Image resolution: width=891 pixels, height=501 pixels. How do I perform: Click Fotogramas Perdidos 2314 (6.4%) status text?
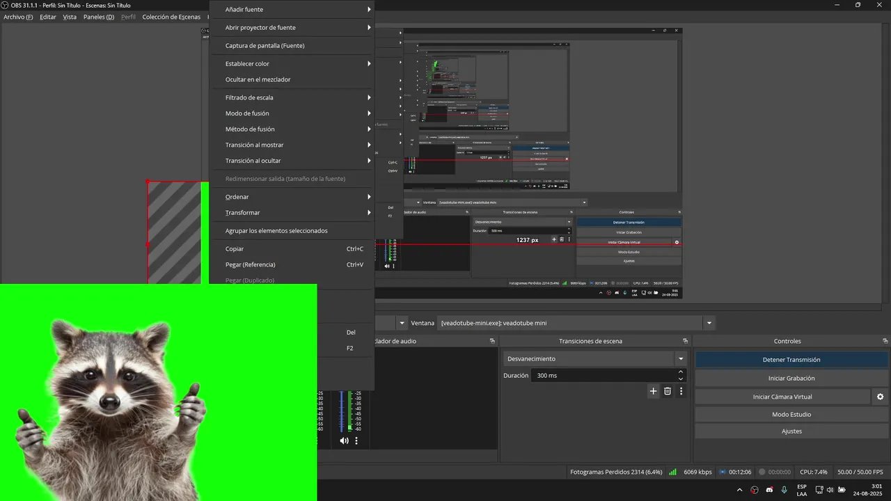click(x=616, y=472)
